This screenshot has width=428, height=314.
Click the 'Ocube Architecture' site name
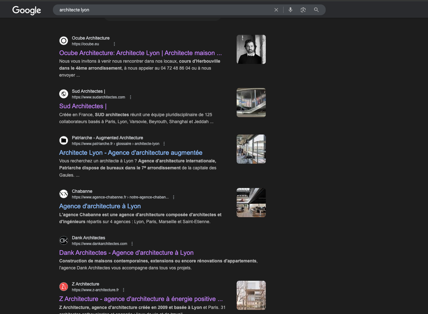click(x=91, y=38)
